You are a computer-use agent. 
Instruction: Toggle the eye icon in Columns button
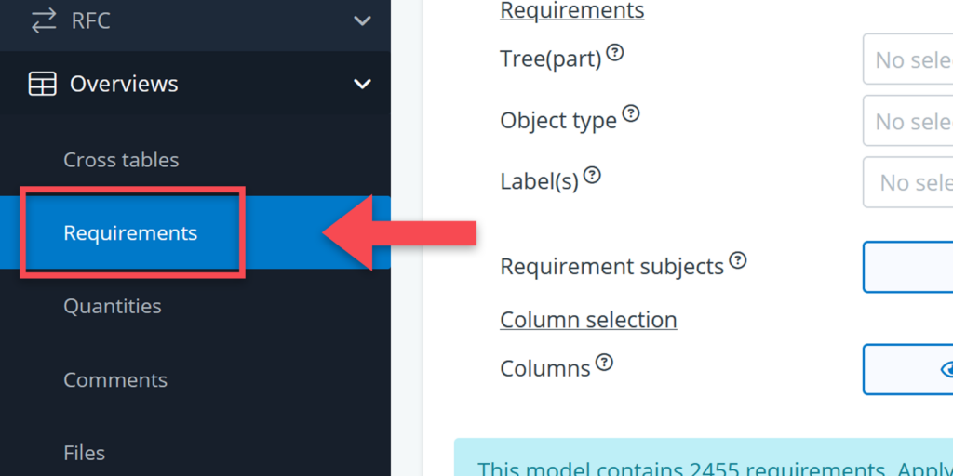tap(946, 369)
